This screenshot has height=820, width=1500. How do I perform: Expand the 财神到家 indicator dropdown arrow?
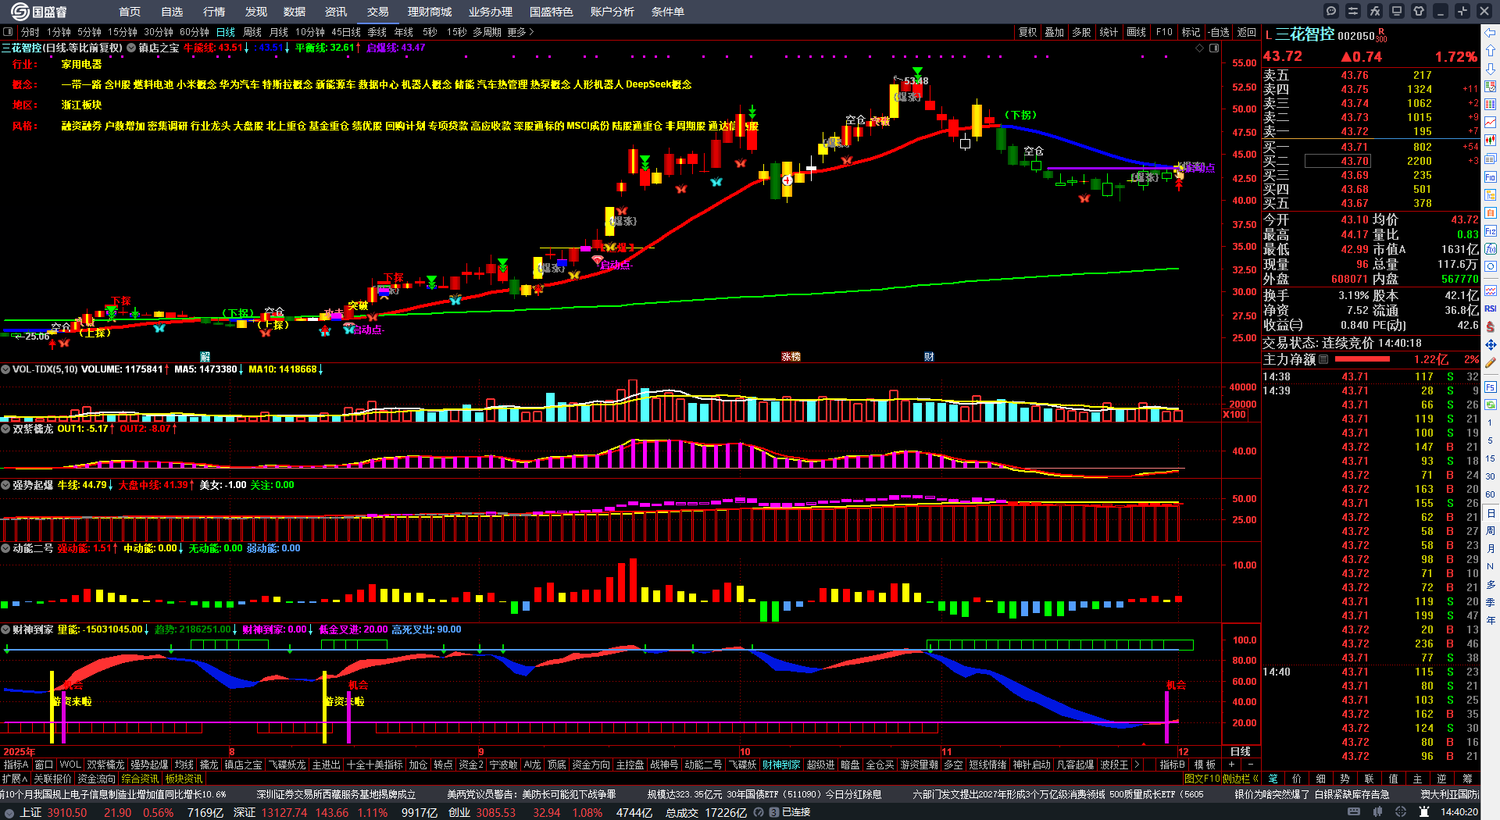5,629
